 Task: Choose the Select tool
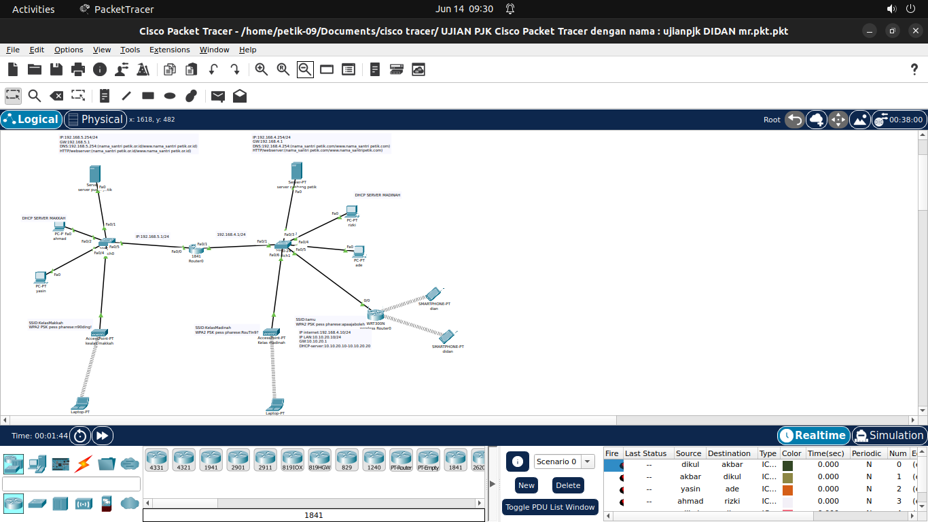point(13,96)
